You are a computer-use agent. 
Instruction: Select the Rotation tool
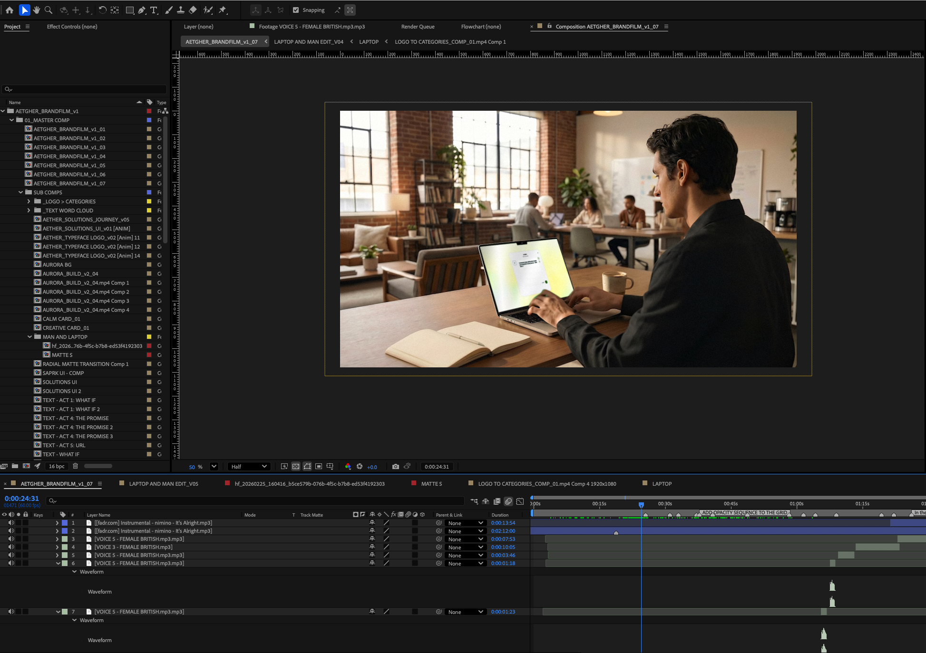[102, 10]
